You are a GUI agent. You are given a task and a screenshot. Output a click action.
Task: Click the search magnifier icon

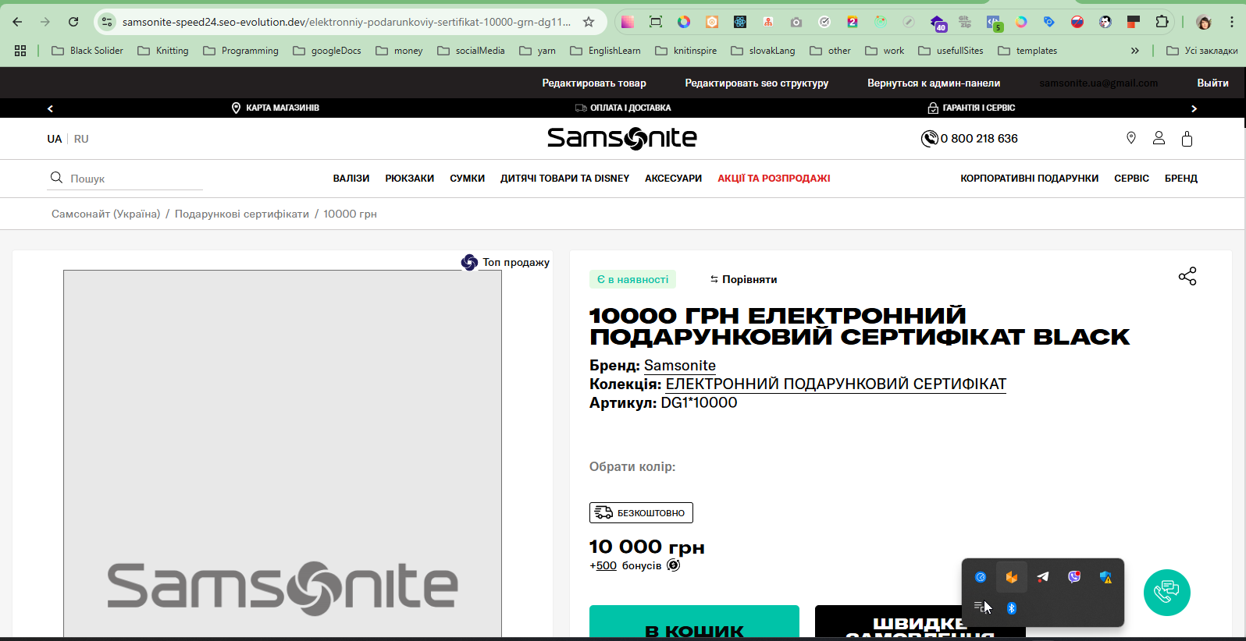coord(56,178)
